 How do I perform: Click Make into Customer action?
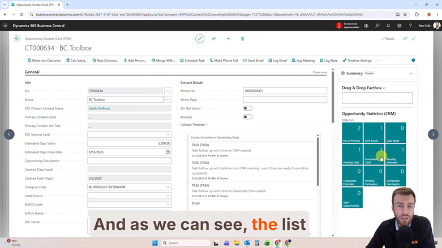point(44,60)
